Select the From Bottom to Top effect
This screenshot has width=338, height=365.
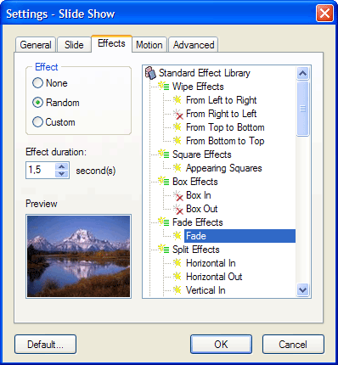[x=225, y=141]
